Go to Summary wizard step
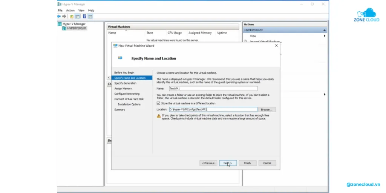The height and width of the screenshot is (193, 386). [119, 110]
